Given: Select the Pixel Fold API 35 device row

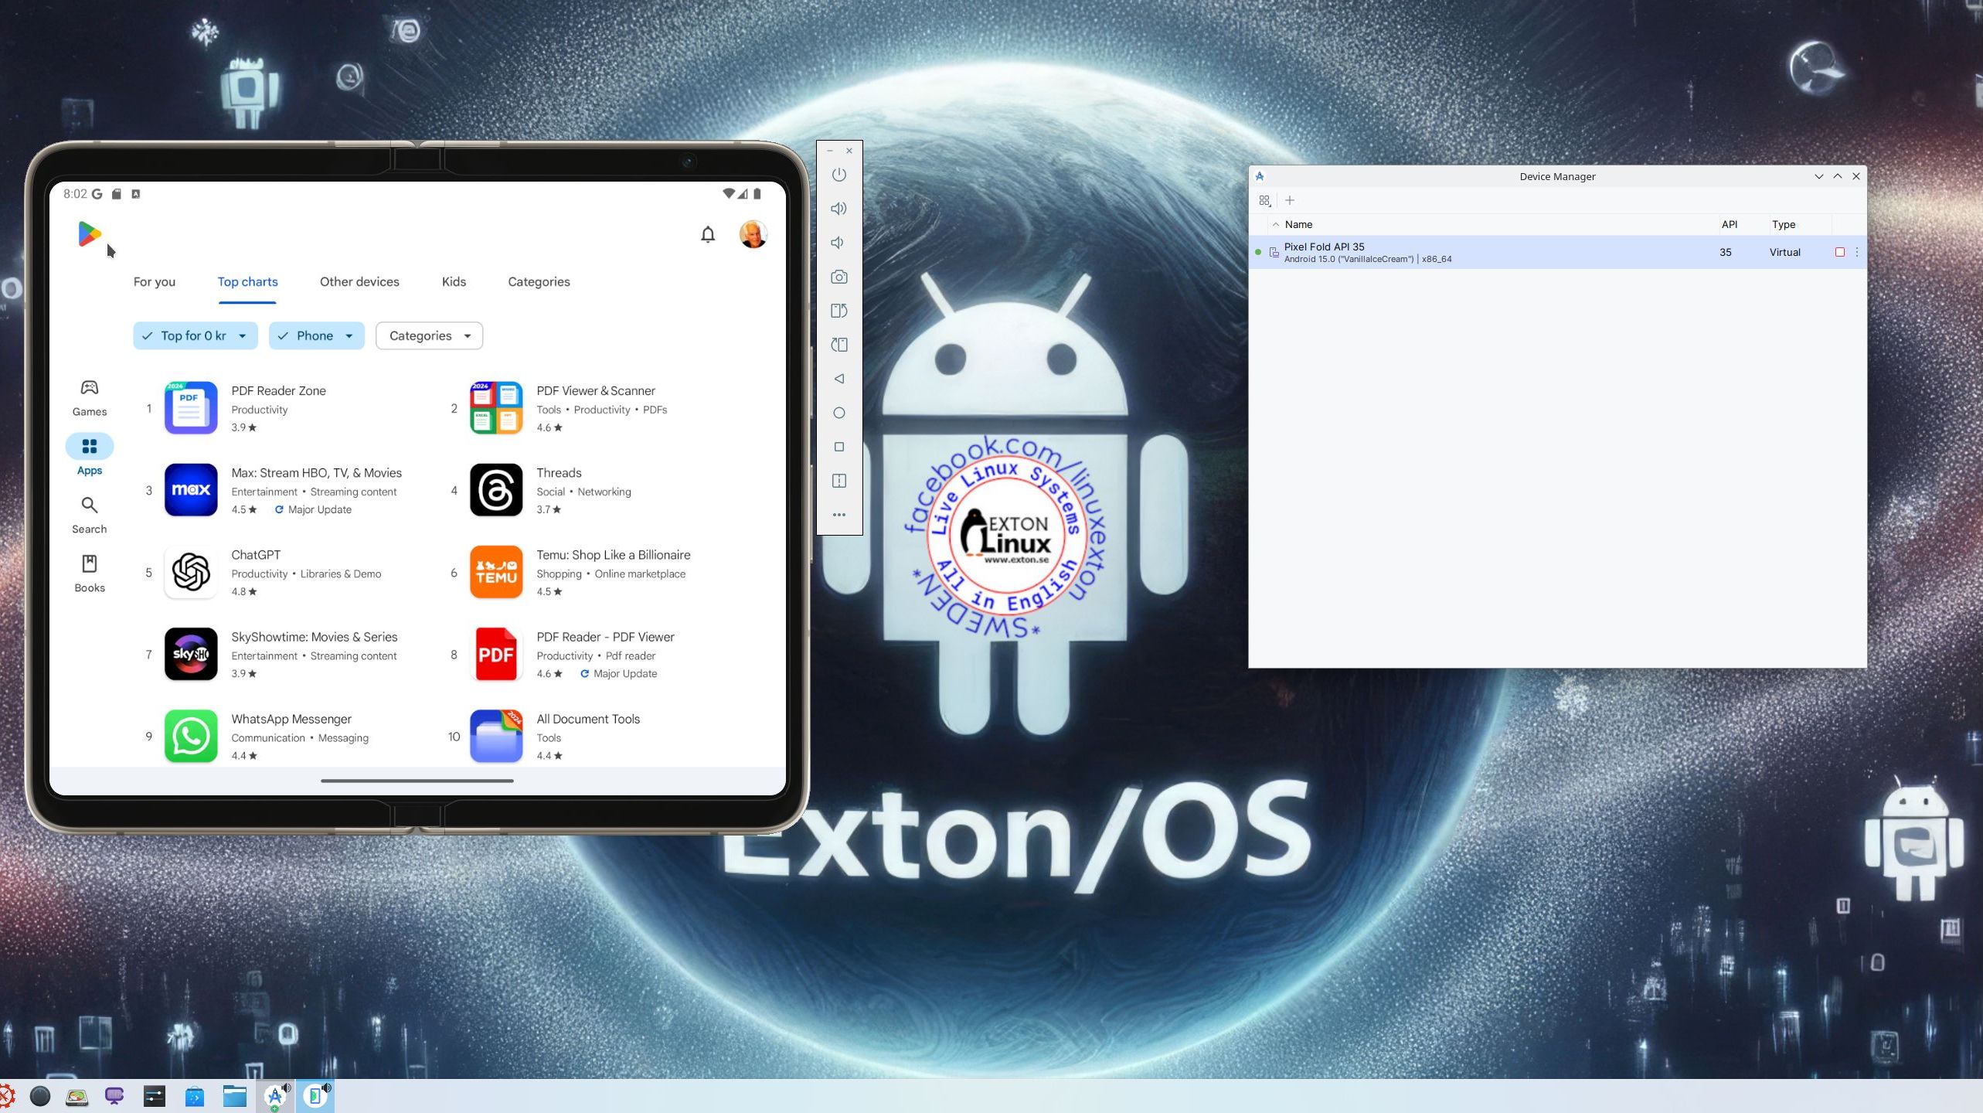Looking at the screenshot, I should [x=1557, y=252].
